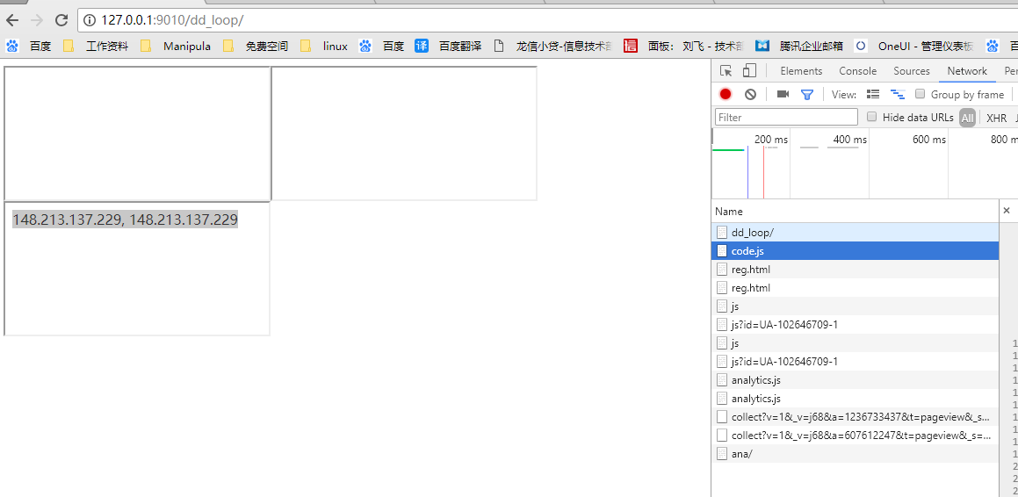Enable the Group by frame checkbox
This screenshot has height=497, width=1018.
coord(920,94)
